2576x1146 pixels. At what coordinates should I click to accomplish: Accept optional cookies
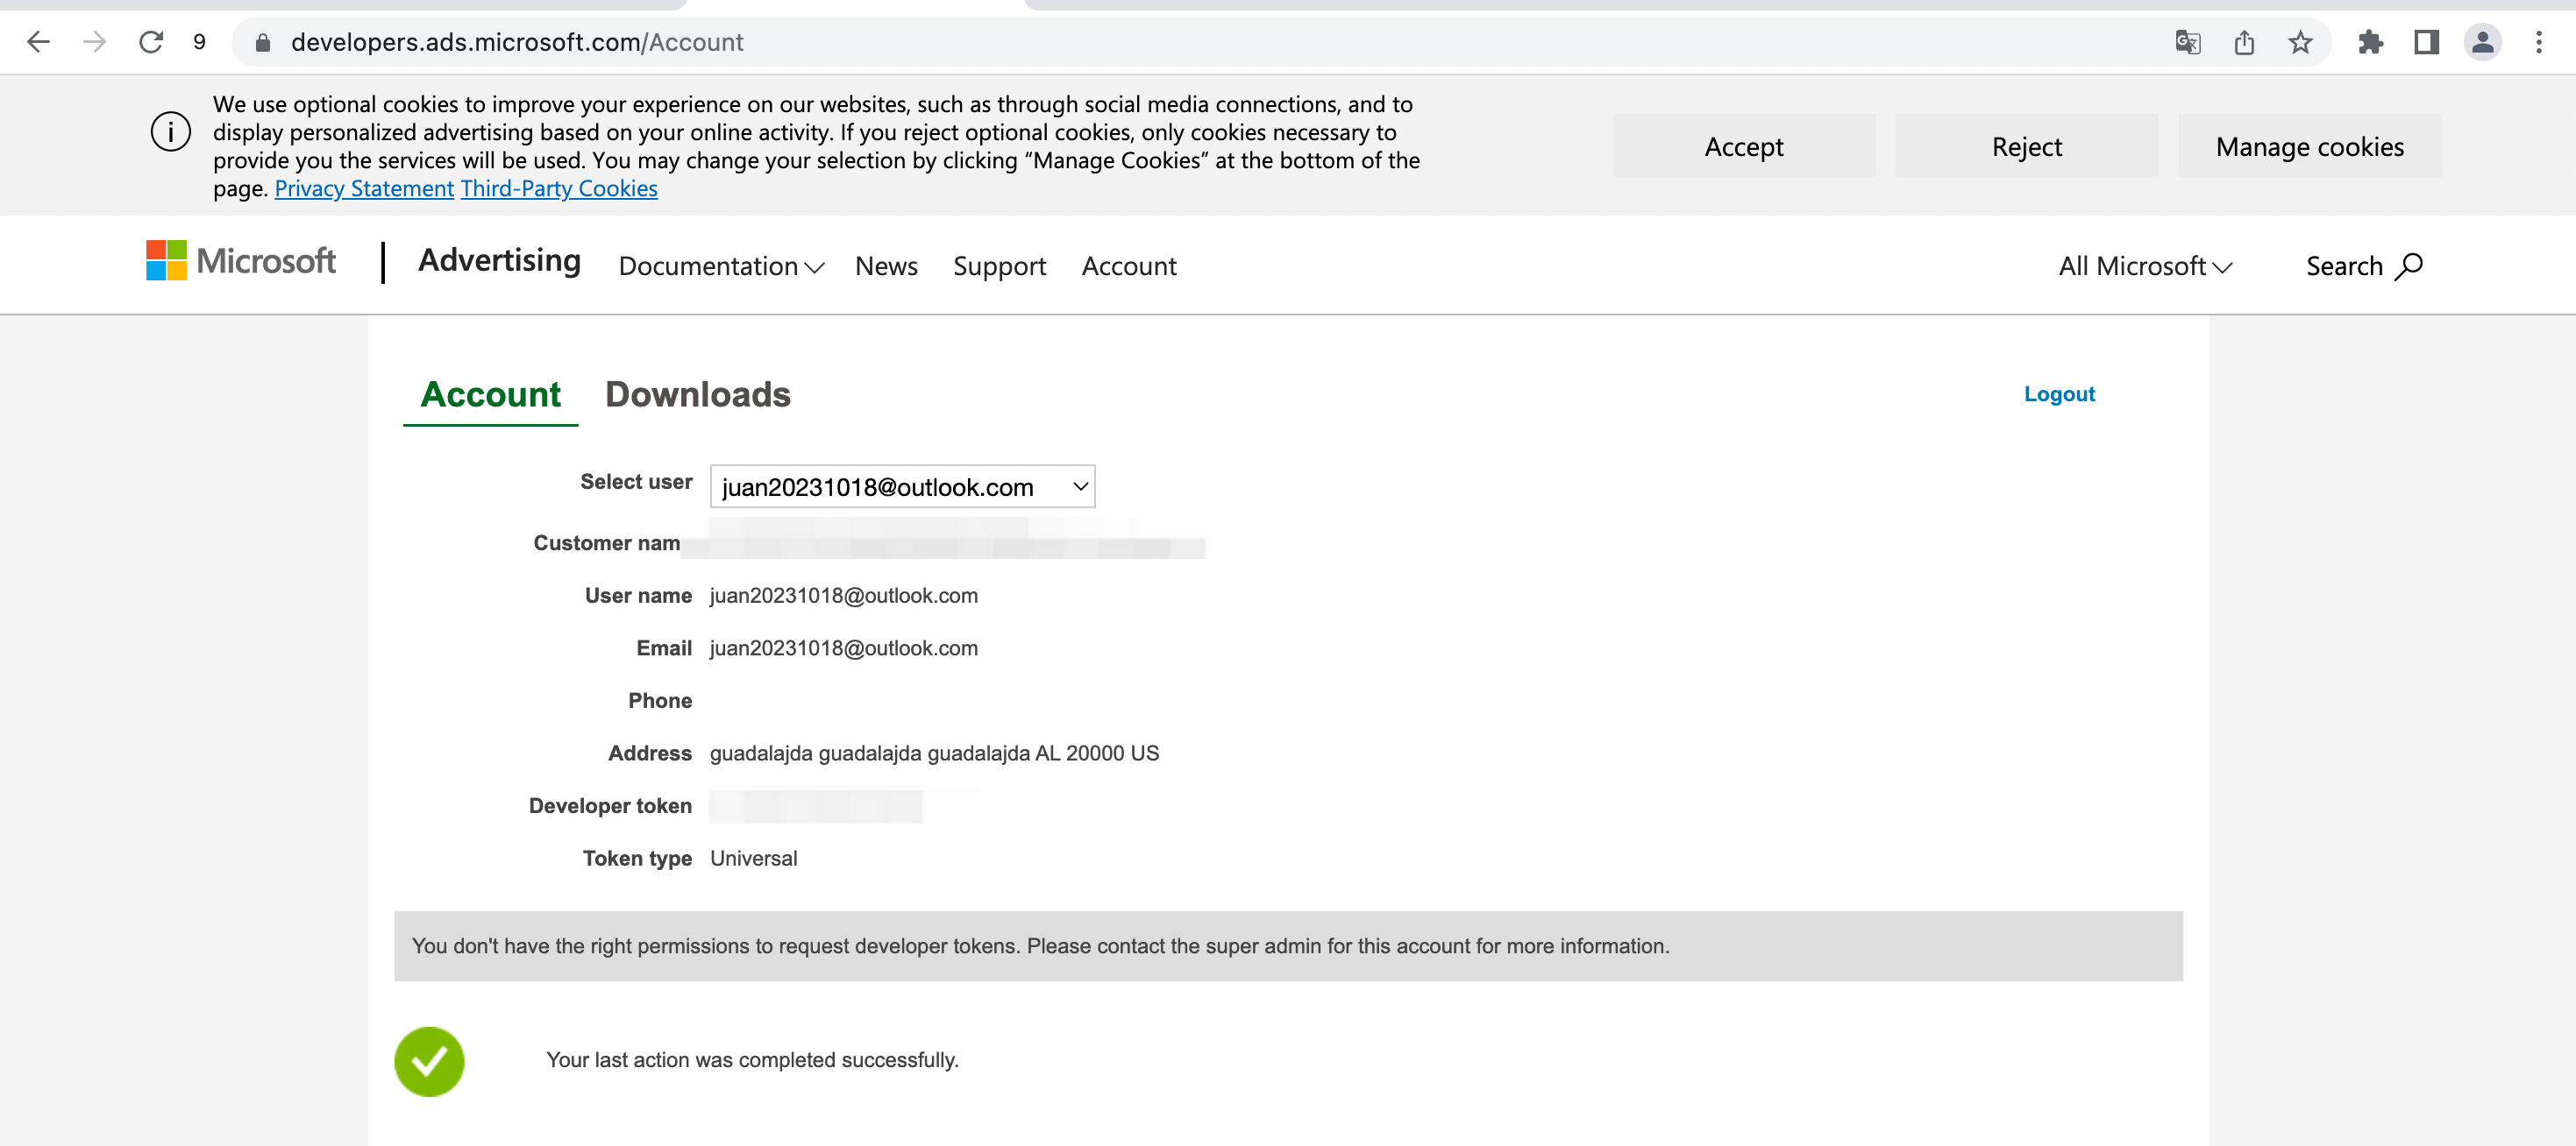[1743, 145]
